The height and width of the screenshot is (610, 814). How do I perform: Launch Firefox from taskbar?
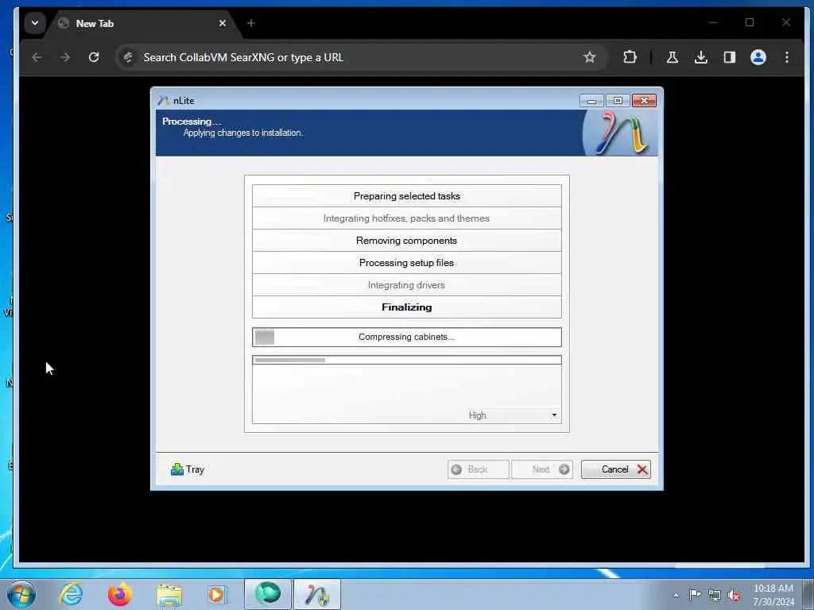click(x=119, y=594)
